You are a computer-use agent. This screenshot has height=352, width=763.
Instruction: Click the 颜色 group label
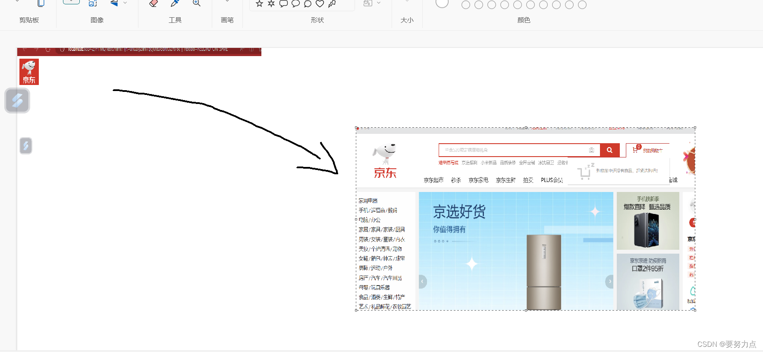524,20
